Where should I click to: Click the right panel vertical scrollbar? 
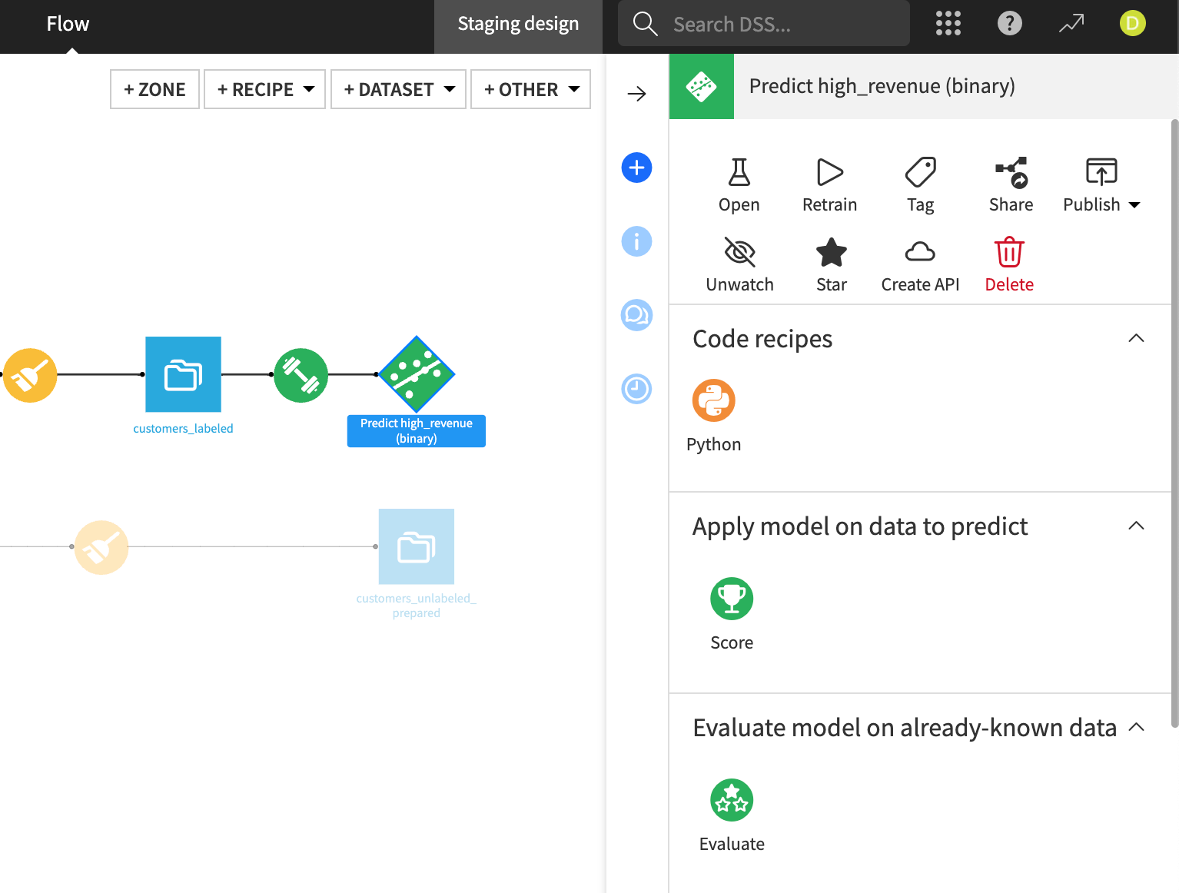[1174, 423]
